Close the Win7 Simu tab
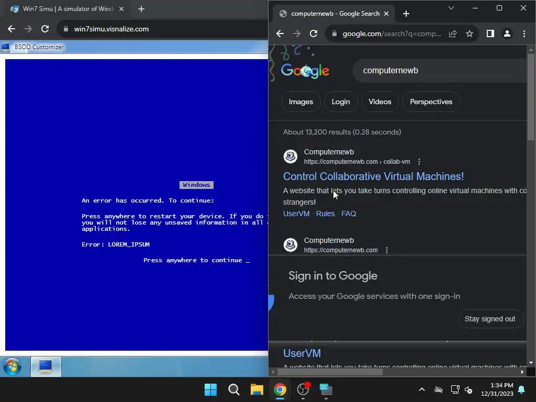The width and height of the screenshot is (536, 402). tap(121, 9)
